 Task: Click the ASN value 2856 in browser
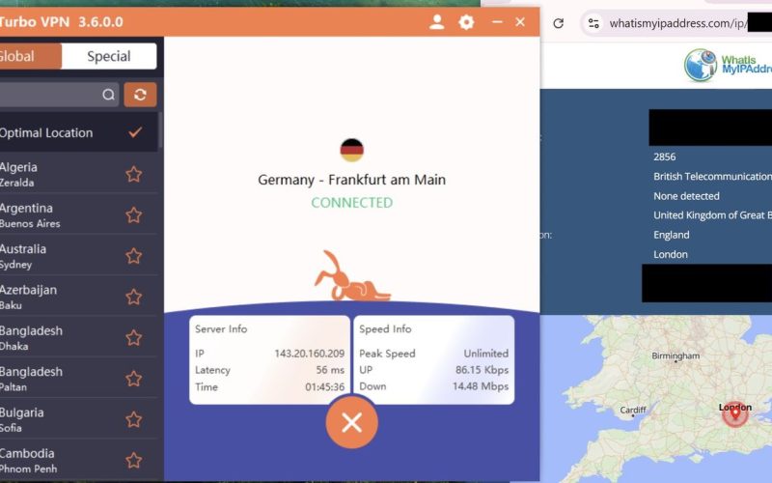pos(665,157)
